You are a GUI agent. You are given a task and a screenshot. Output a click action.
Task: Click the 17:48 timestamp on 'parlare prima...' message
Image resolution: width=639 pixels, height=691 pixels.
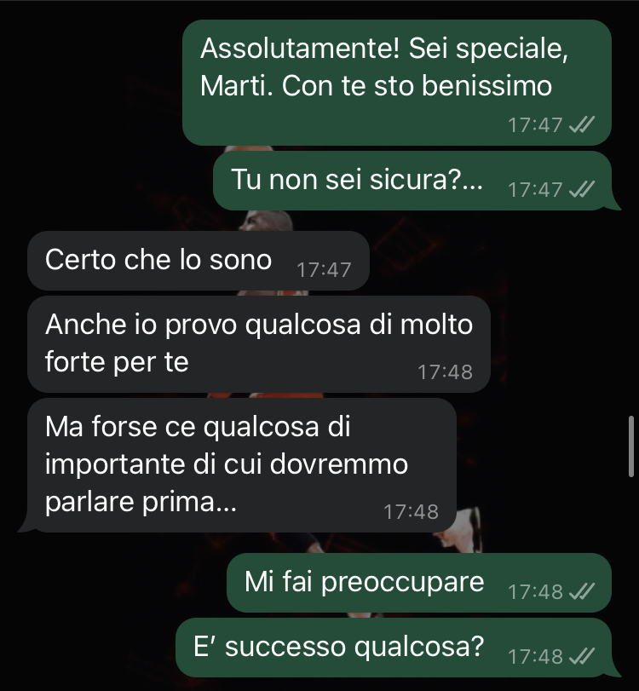pos(412,511)
